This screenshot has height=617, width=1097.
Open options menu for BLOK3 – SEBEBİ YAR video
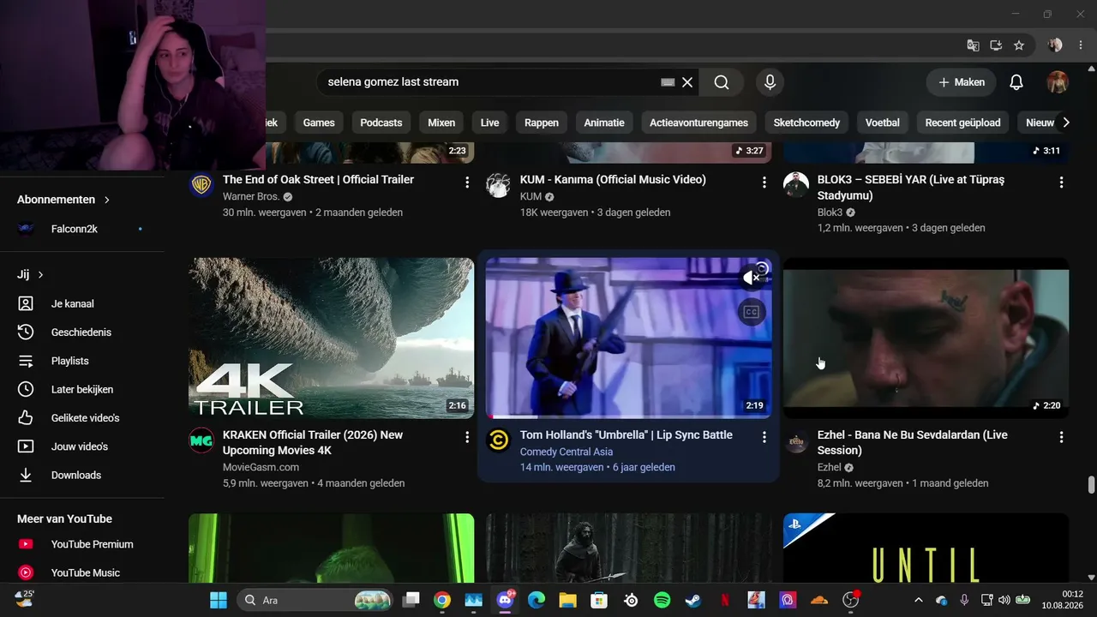(x=1061, y=182)
